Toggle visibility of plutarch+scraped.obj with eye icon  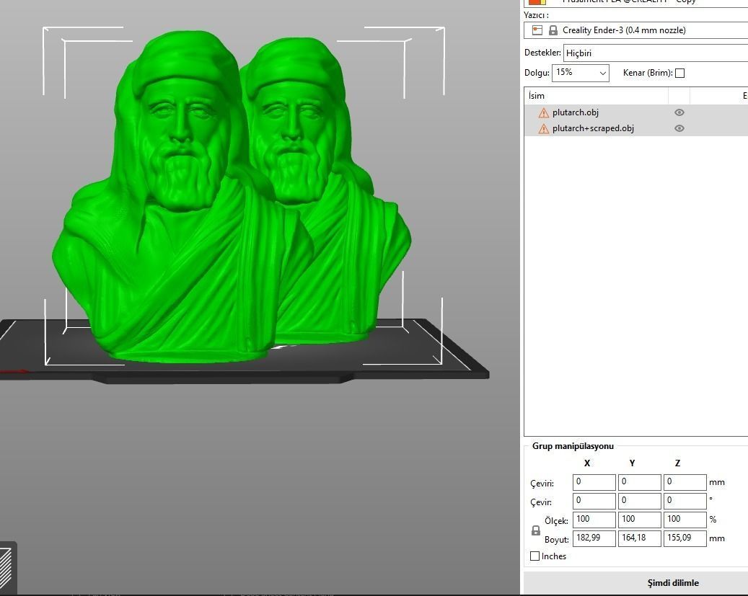click(x=679, y=128)
